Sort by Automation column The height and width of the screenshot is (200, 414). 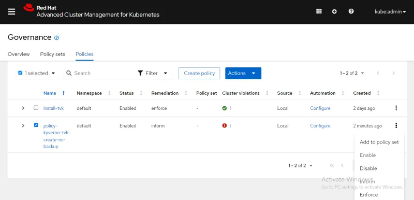pyautogui.click(x=343, y=93)
